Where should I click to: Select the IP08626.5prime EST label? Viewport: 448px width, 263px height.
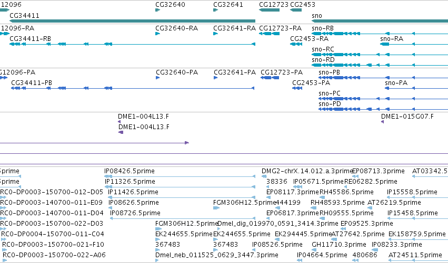(x=134, y=203)
